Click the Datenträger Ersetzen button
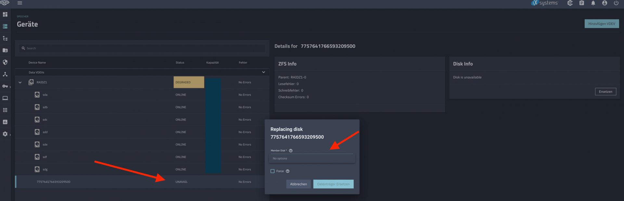This screenshot has height=201, width=624. 333,184
